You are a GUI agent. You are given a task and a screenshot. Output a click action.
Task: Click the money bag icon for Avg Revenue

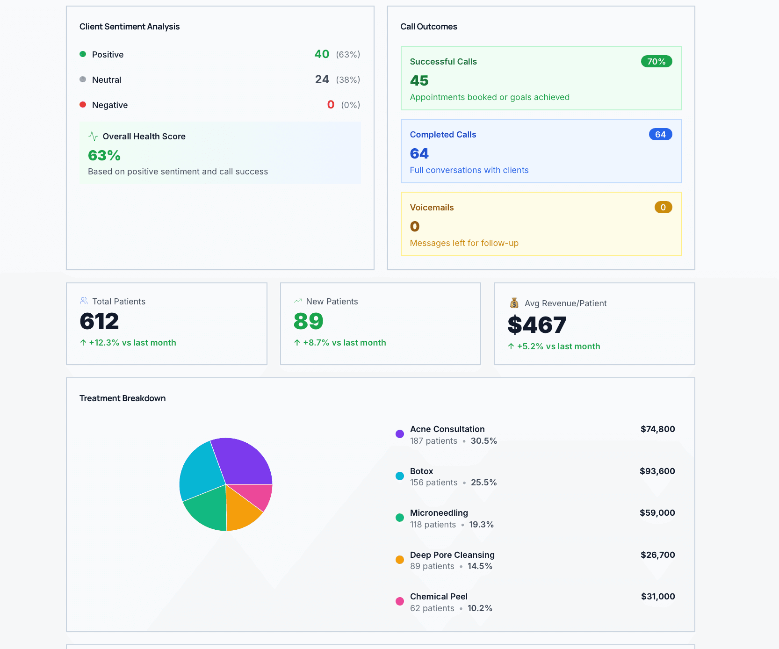(514, 303)
